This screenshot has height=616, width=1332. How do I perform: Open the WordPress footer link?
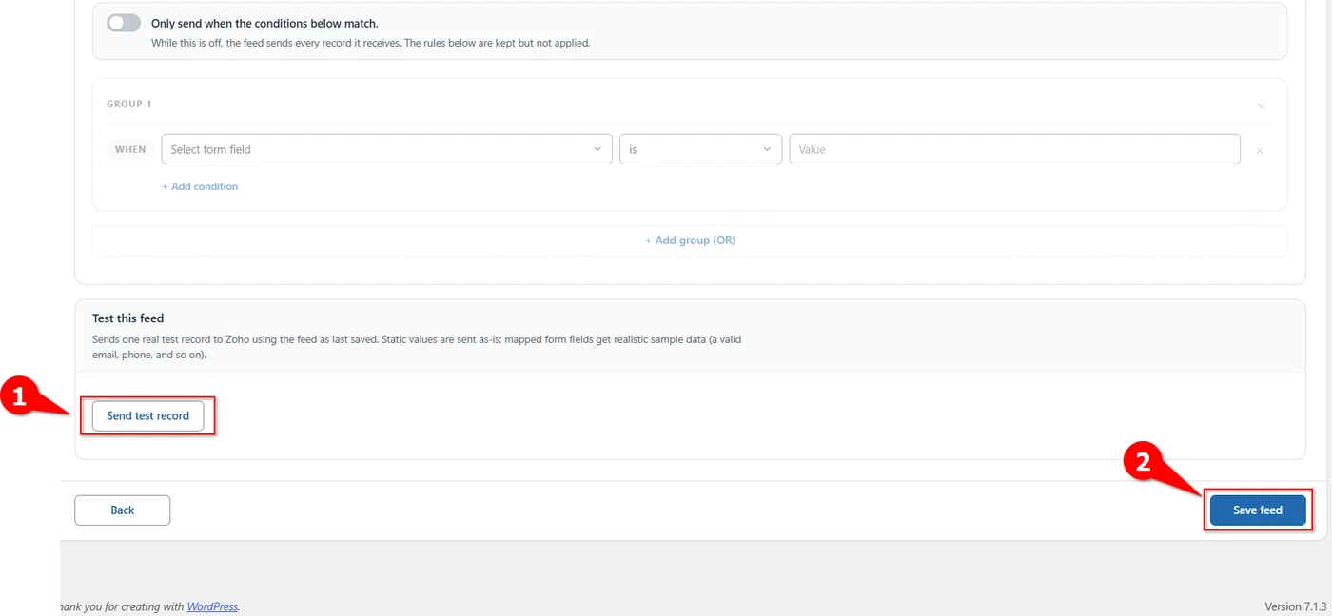(212, 606)
